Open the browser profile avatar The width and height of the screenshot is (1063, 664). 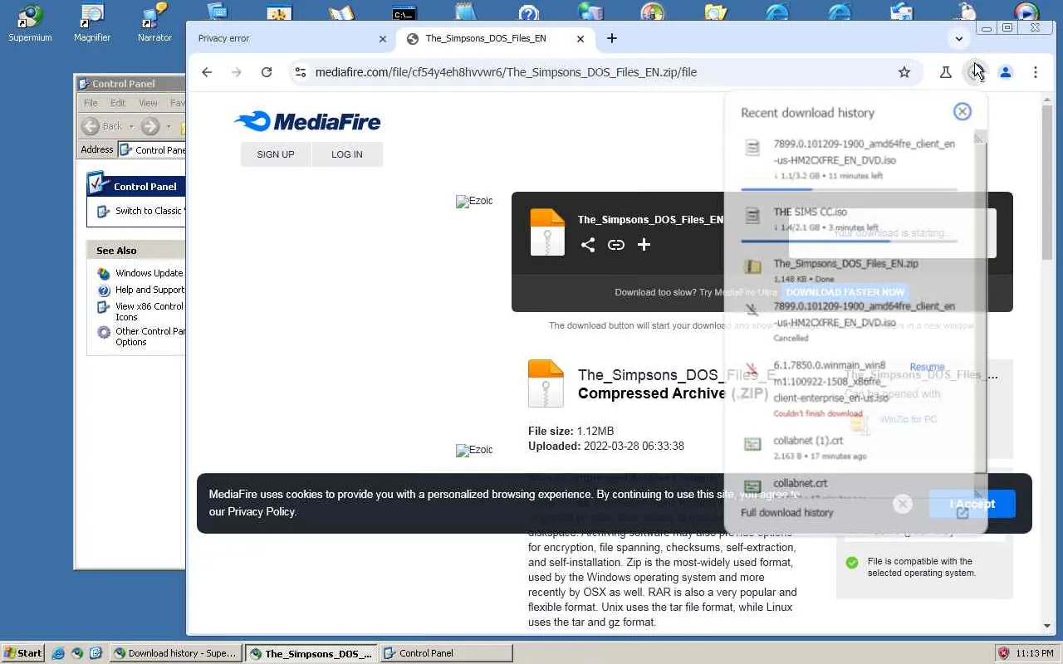click(x=1006, y=72)
